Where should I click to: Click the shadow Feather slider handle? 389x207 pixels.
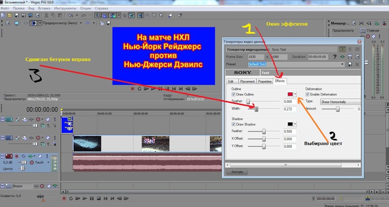click(264, 131)
